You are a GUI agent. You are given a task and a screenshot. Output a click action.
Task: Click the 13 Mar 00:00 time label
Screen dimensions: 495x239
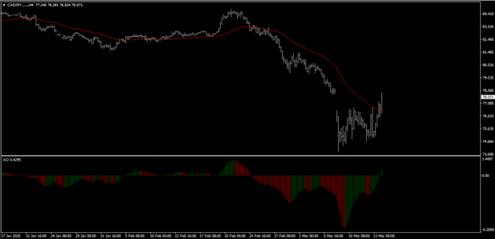click(x=384, y=235)
